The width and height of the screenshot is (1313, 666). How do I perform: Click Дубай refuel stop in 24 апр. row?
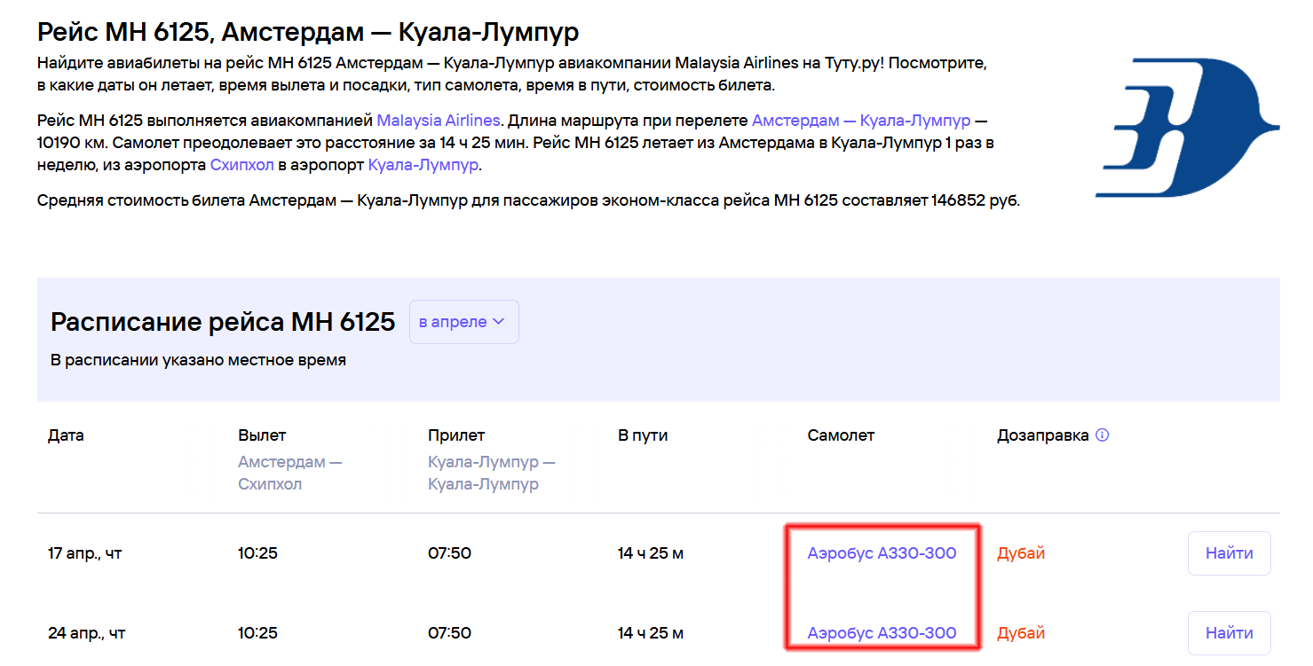tap(1021, 633)
